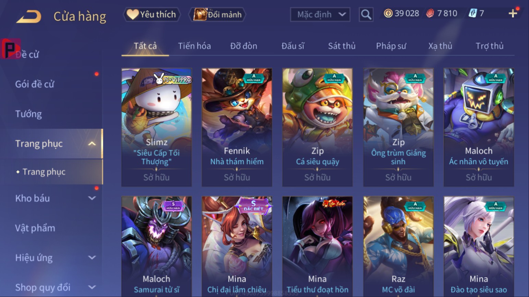Open Đổi mảnh fragment exchange chest
Screen dimensions: 529x297
pos(217,14)
